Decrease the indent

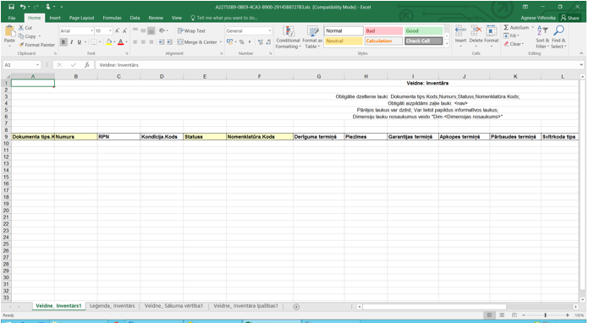[x=162, y=42]
